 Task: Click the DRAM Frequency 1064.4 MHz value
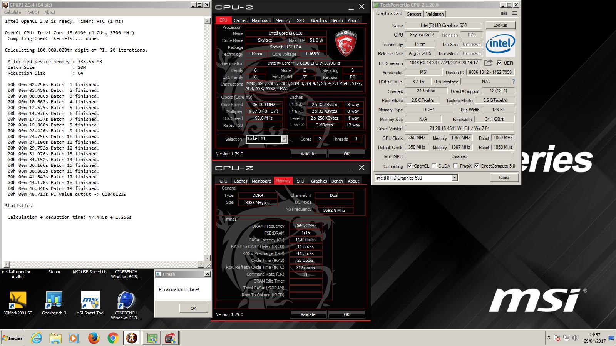305,226
